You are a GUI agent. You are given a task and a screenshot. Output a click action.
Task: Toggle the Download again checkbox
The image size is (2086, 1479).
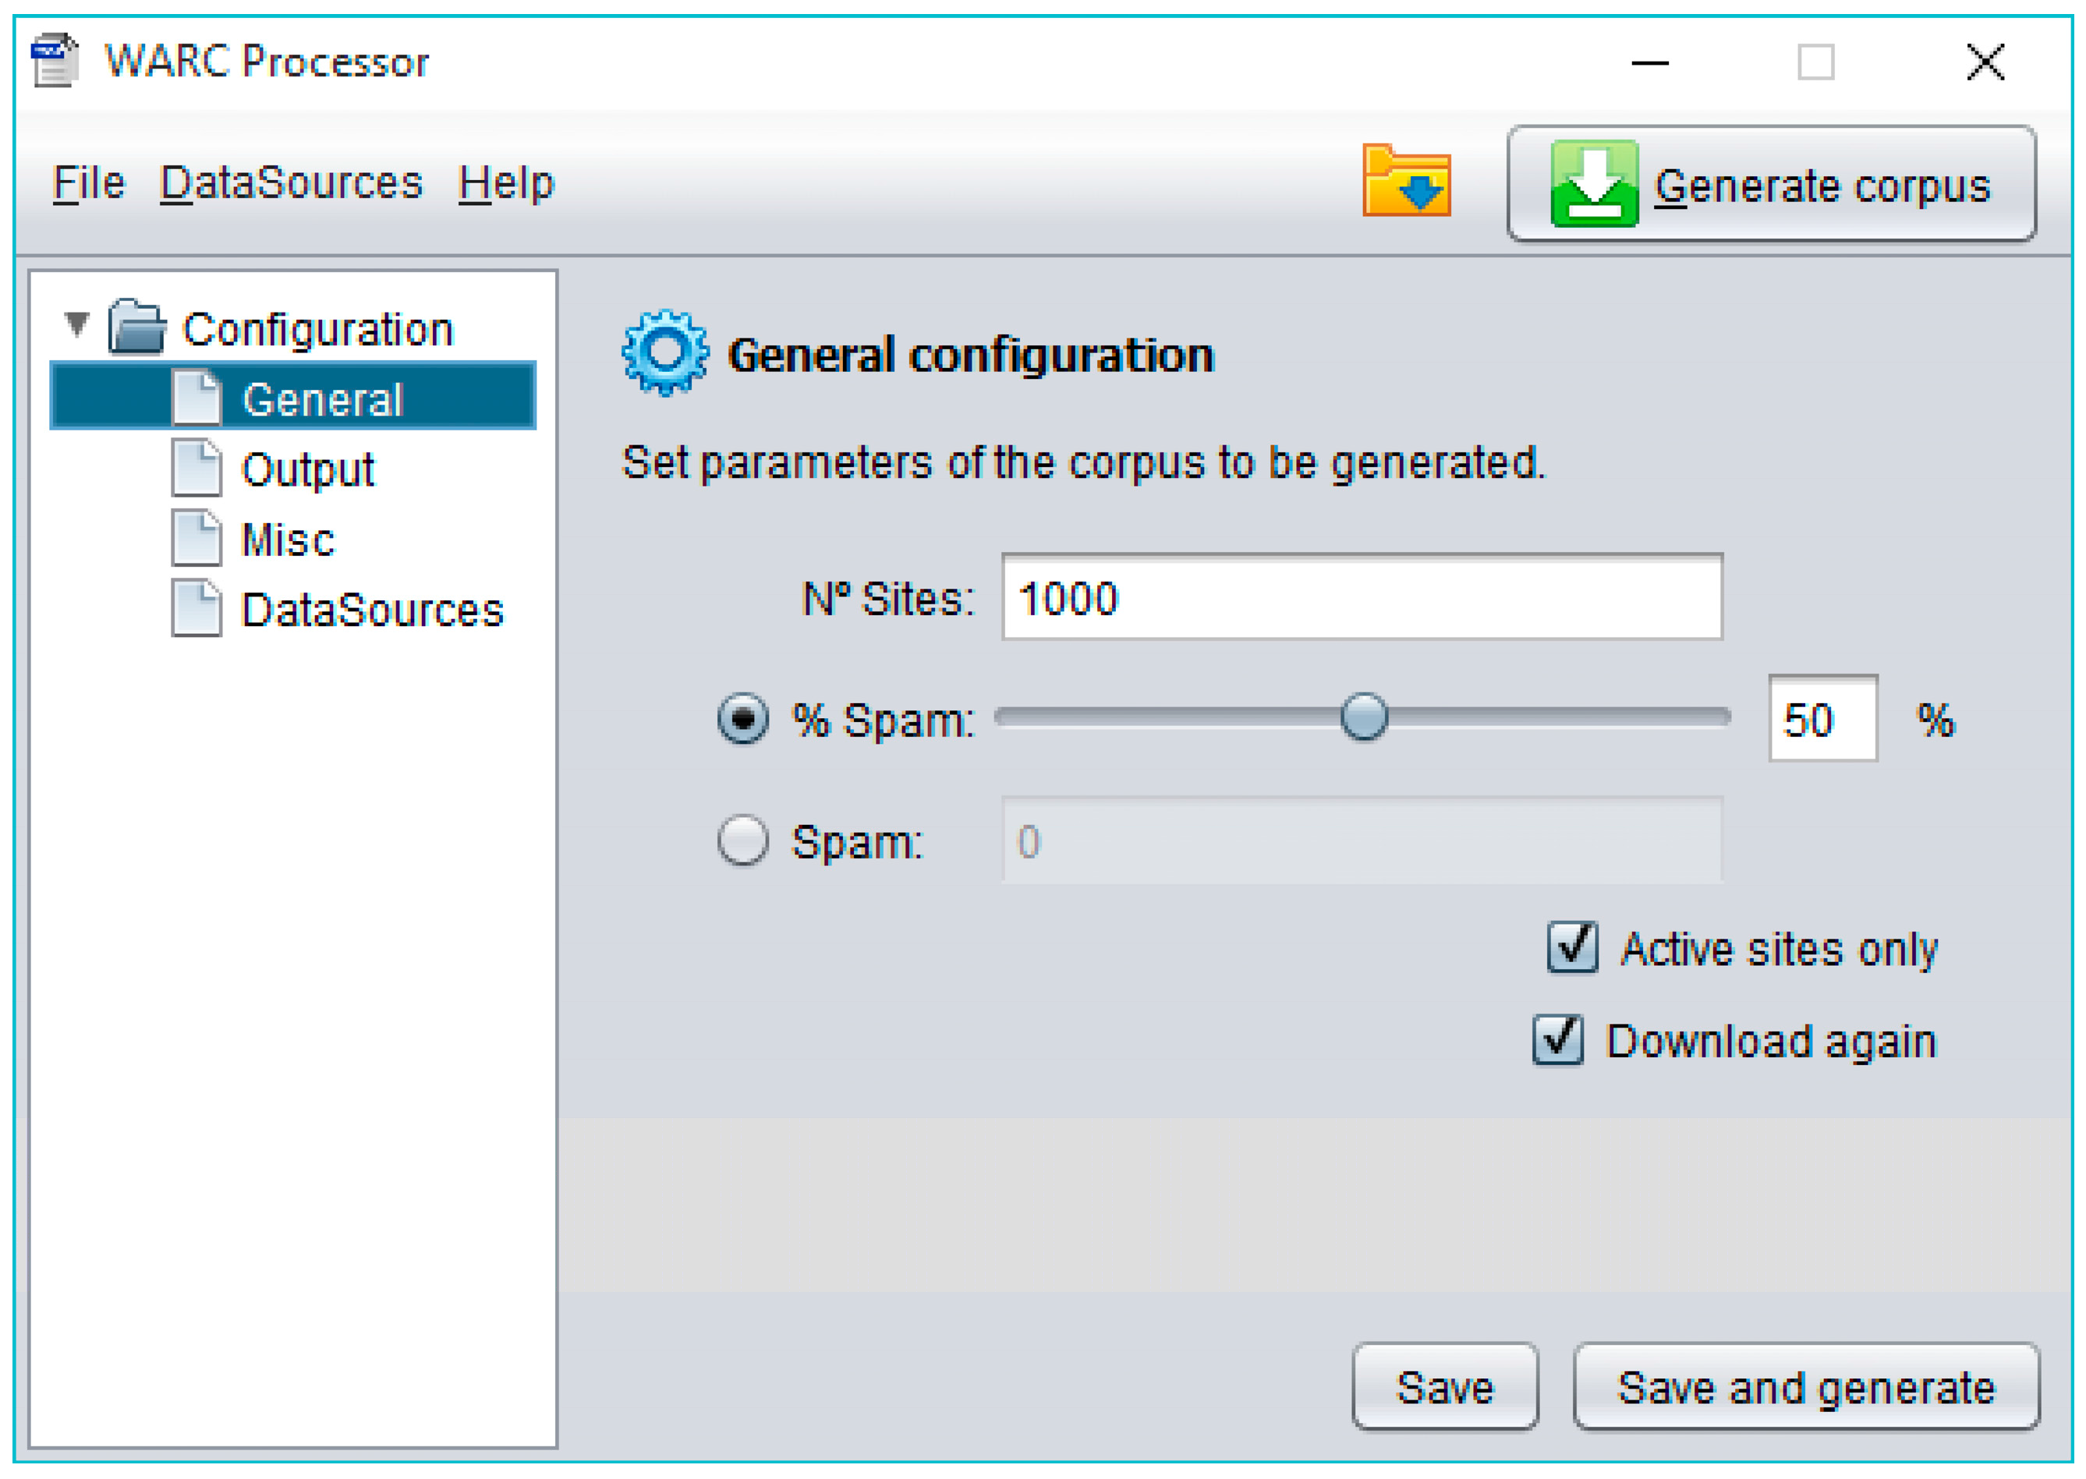click(1557, 1039)
